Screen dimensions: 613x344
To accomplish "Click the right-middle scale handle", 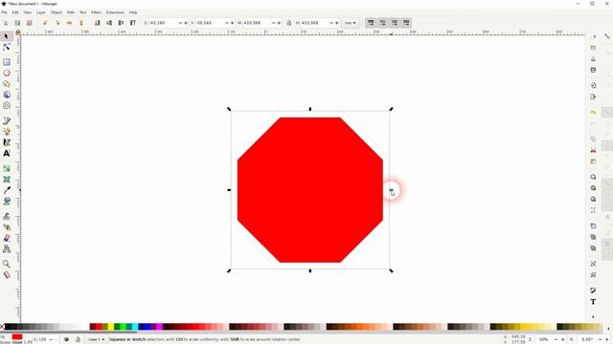I will 391,190.
